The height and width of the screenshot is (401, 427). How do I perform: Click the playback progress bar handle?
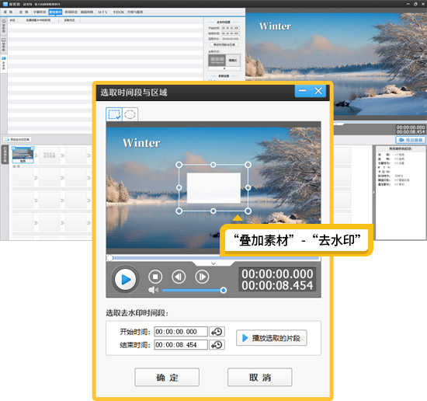(109, 258)
